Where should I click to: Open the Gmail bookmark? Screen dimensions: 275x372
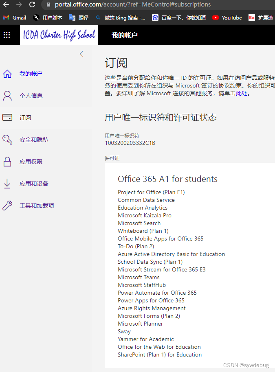click(15, 18)
